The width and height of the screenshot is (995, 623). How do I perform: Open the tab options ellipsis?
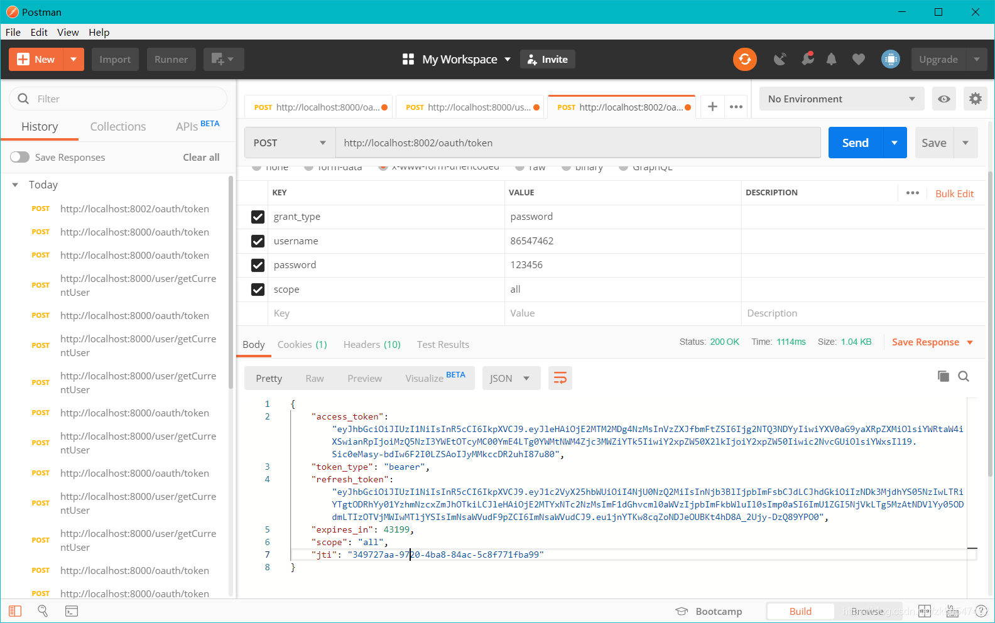click(x=736, y=107)
